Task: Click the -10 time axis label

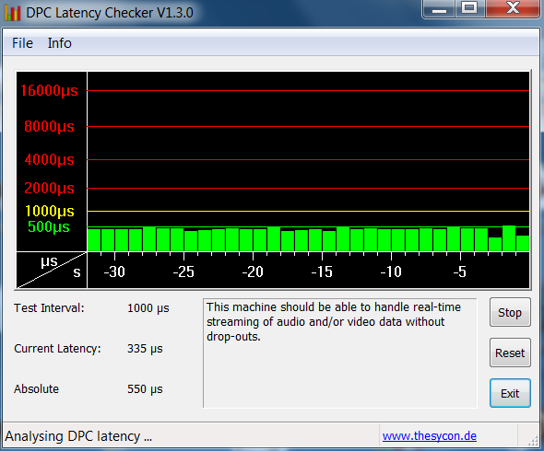Action: 391,272
